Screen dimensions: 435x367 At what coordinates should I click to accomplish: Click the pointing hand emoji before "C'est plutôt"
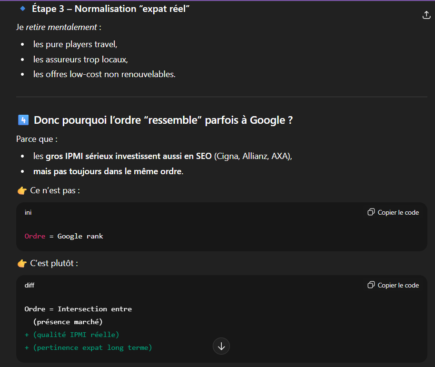(x=22, y=263)
